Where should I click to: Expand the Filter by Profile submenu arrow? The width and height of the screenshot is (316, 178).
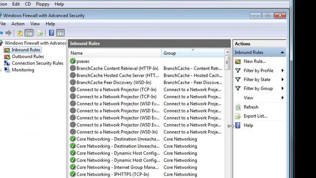point(282,70)
